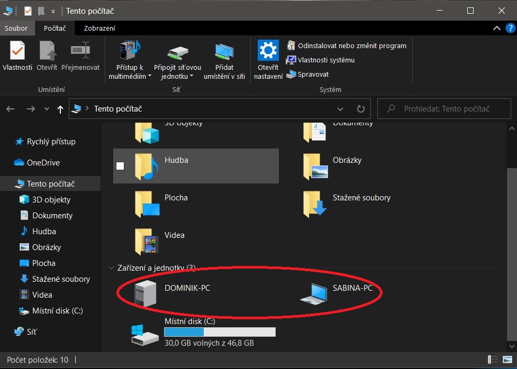Go forward with the right arrow
The height and width of the screenshot is (369, 517).
31,109
